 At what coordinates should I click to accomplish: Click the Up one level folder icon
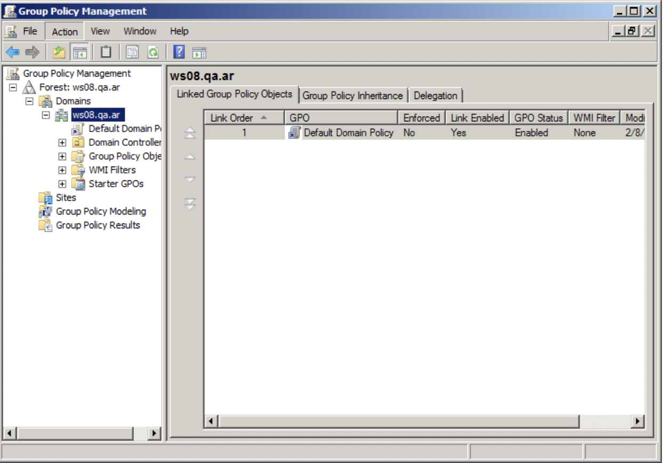(59, 52)
